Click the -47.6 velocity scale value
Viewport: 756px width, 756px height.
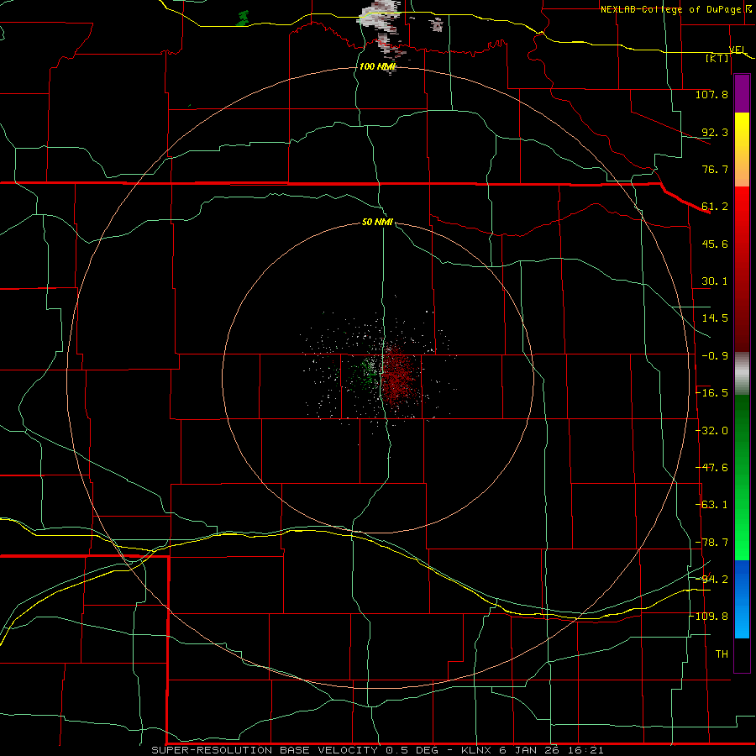pyautogui.click(x=712, y=468)
